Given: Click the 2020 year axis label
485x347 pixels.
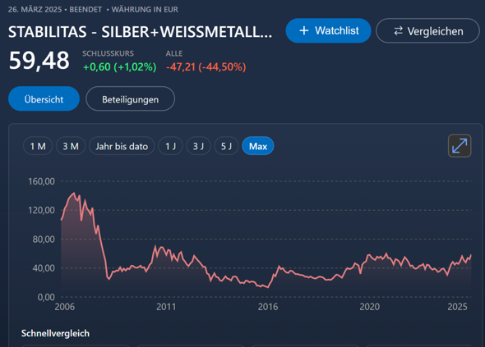Looking at the screenshot, I should (x=369, y=307).
